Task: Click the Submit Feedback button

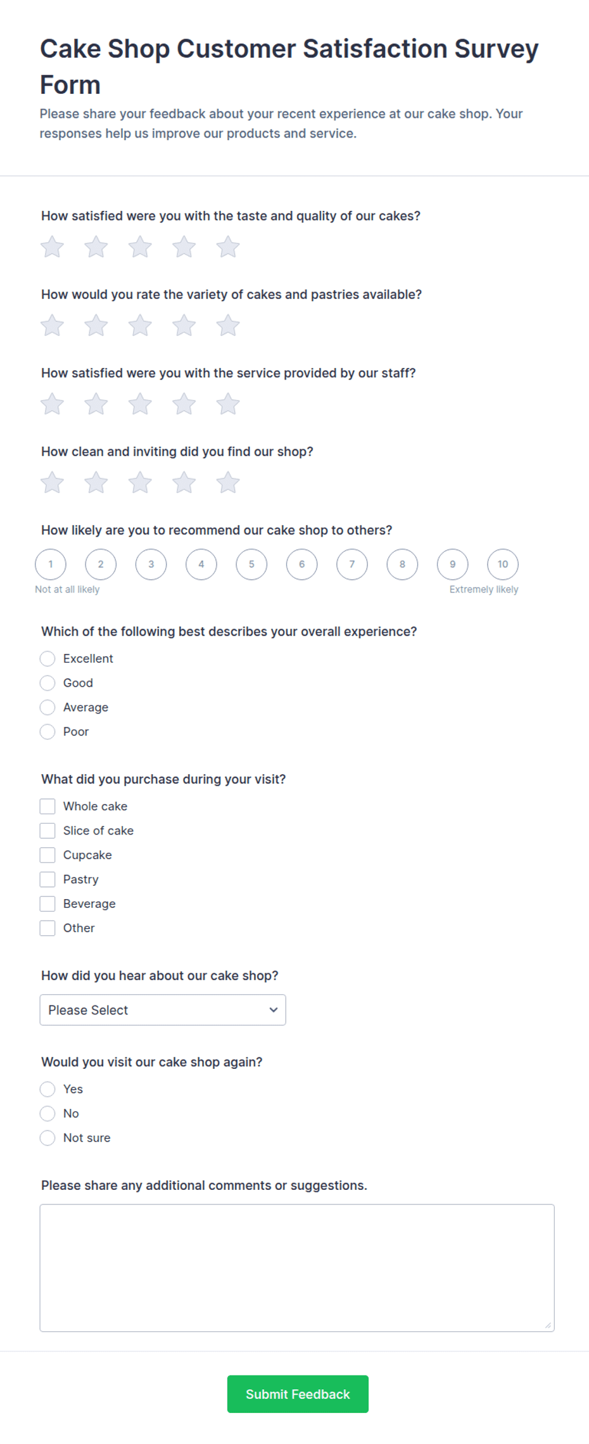Action: (x=298, y=1394)
